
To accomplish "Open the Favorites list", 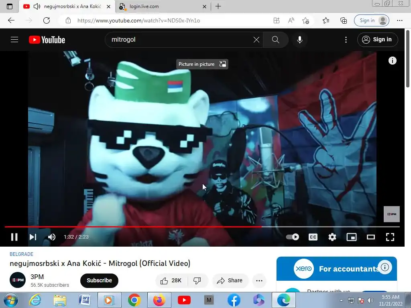I will [x=326, y=20].
